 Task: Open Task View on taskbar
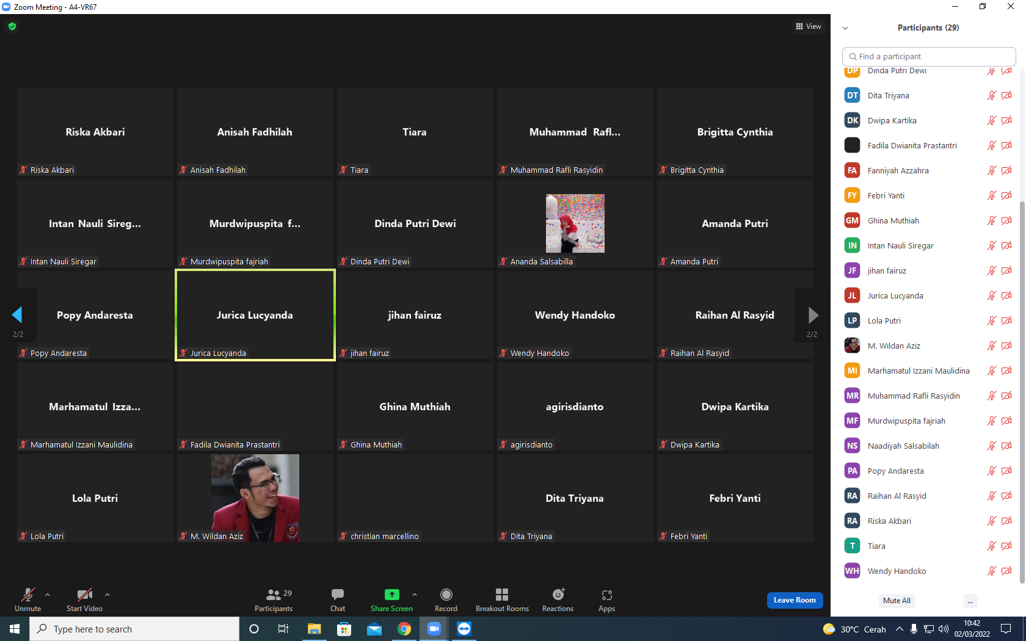(283, 629)
